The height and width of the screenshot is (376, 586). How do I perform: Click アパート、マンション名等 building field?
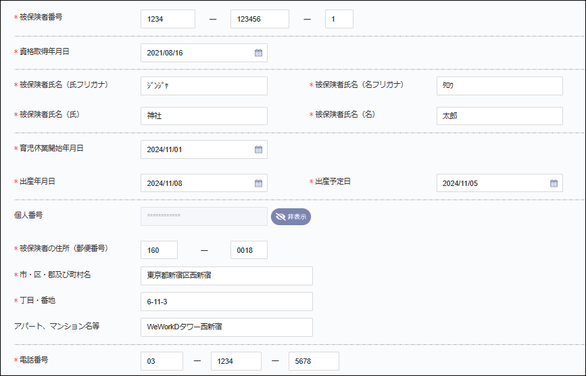point(226,327)
